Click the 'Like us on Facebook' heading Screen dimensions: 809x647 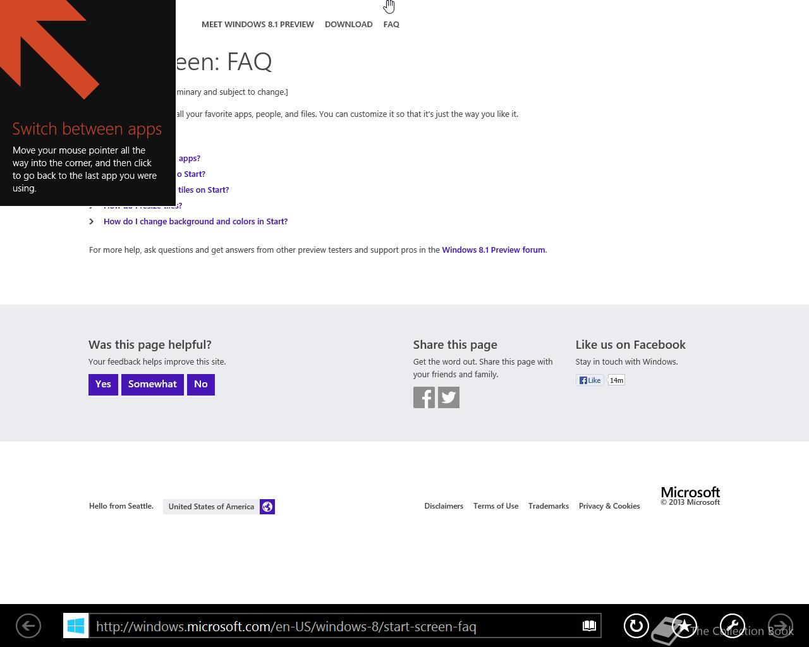(630, 344)
